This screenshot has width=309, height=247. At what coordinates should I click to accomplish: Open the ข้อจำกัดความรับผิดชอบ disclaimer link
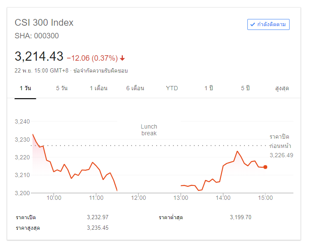click(x=100, y=70)
